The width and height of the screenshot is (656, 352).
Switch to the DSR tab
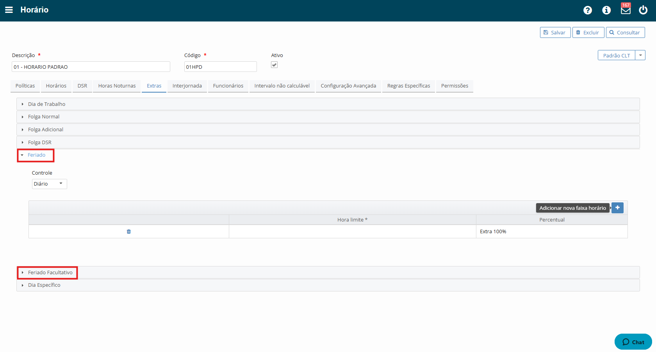click(82, 86)
